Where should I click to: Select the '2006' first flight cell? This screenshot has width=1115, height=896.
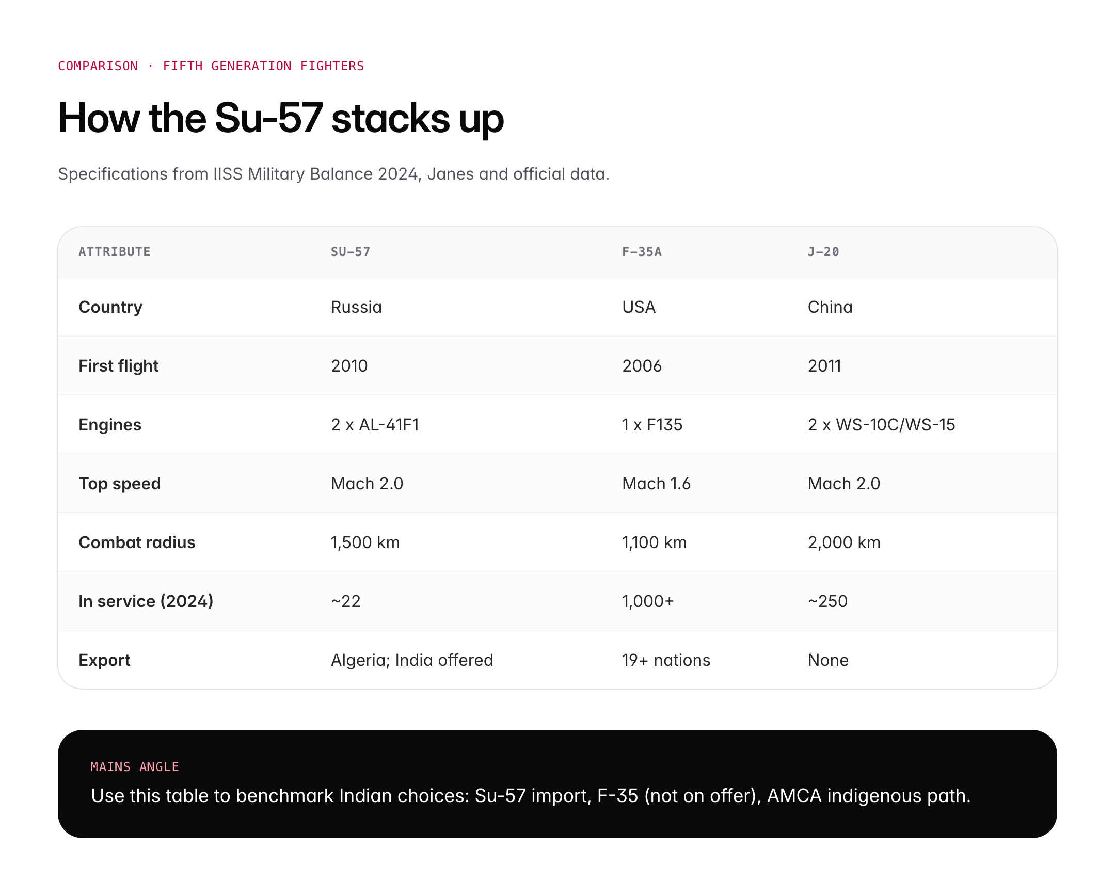(x=642, y=366)
